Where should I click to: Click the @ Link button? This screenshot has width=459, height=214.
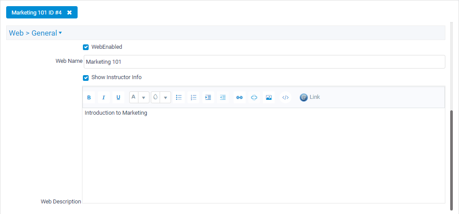[310, 98]
